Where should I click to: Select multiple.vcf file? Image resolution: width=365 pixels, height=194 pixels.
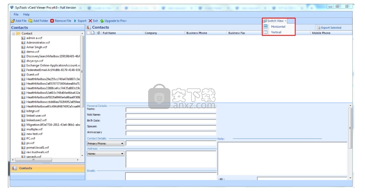pyautogui.click(x=34, y=129)
